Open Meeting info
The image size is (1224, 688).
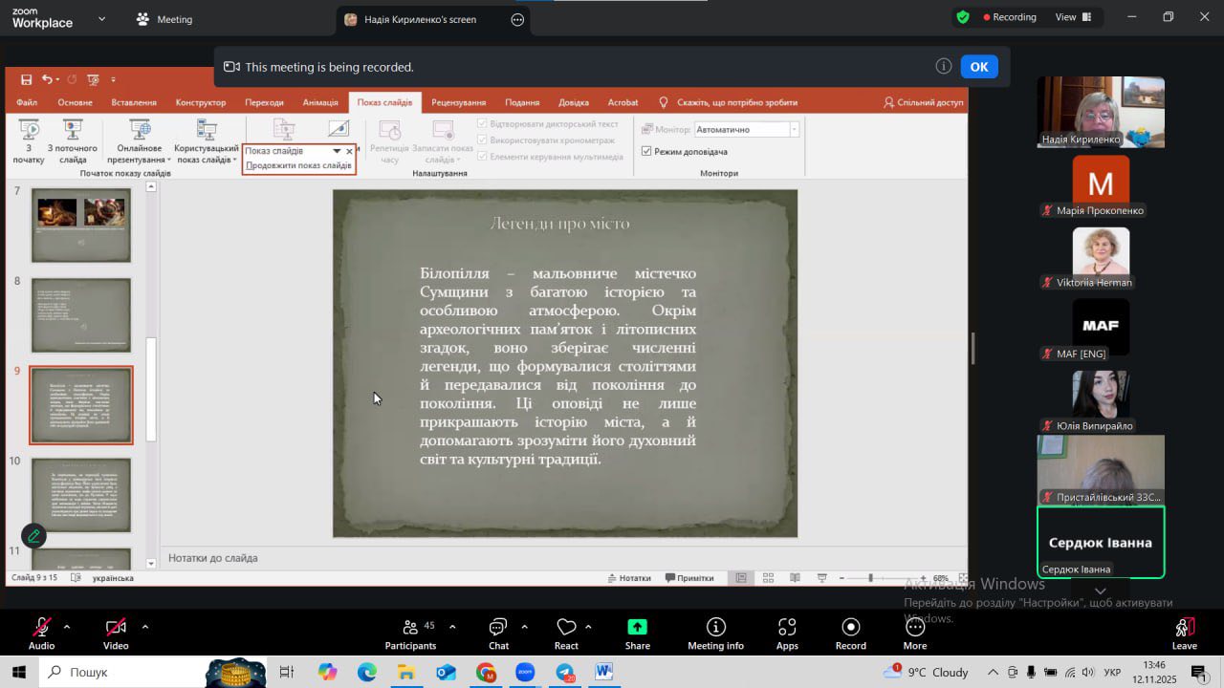pos(715,628)
